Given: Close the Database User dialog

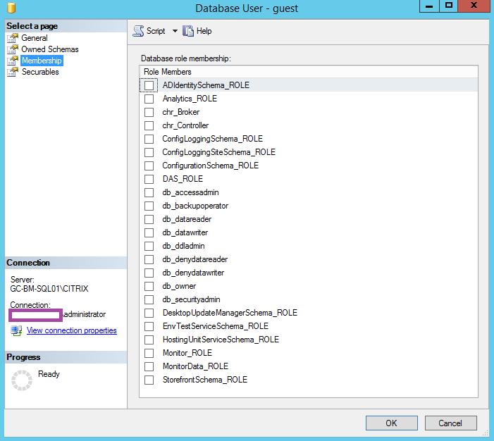Looking at the screenshot, I should 474,6.
